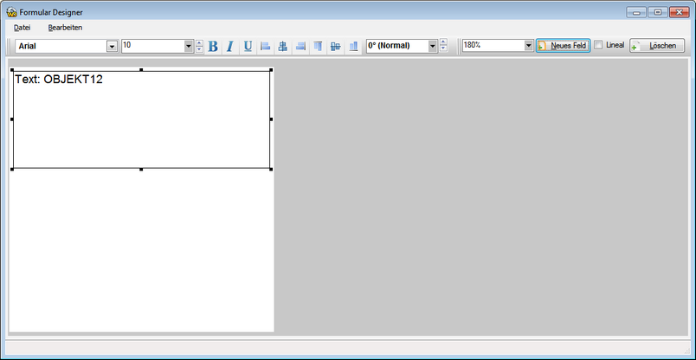
Task: Click the Formular Designer app icon
Action: 12,12
